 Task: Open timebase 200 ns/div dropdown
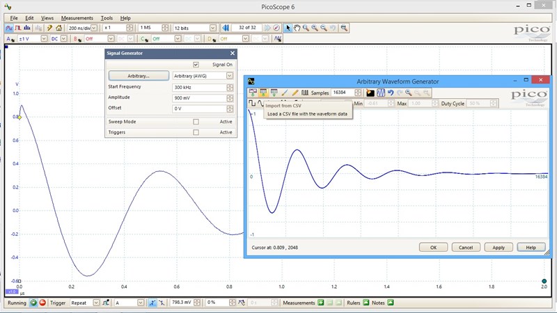click(x=94, y=28)
